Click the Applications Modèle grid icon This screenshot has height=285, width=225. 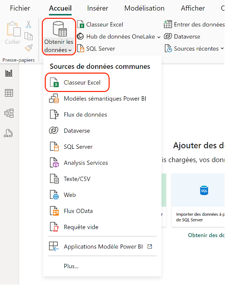coord(54,246)
